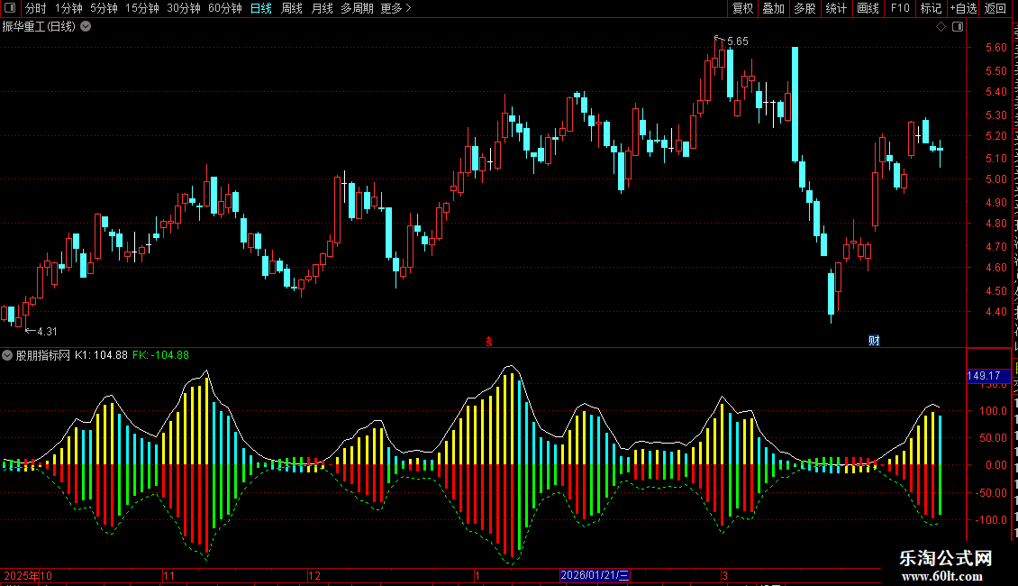This screenshot has height=586, width=1018.
Task: Click the 4.31 low price label
Action: click(x=47, y=332)
